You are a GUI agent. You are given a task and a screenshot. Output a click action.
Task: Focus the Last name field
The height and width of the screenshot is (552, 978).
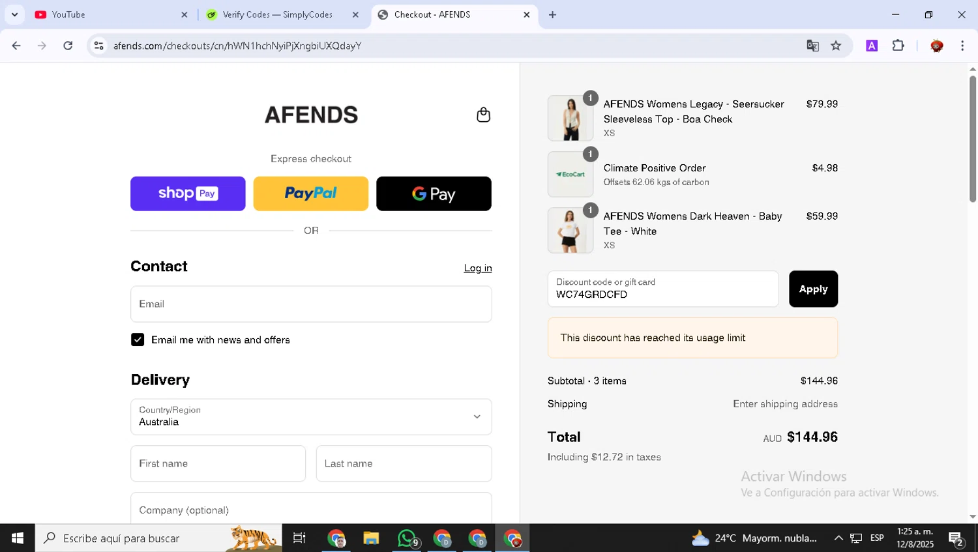coord(404,463)
